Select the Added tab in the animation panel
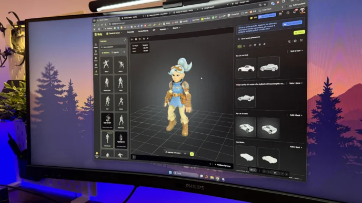The image size is (362, 203). click(x=115, y=52)
